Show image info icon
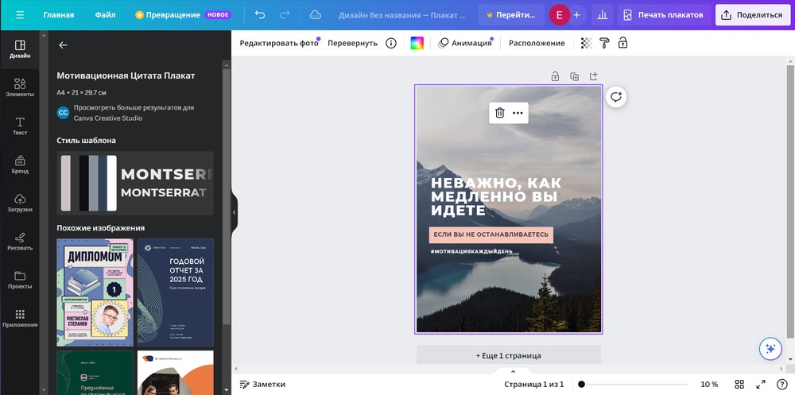 (x=391, y=43)
